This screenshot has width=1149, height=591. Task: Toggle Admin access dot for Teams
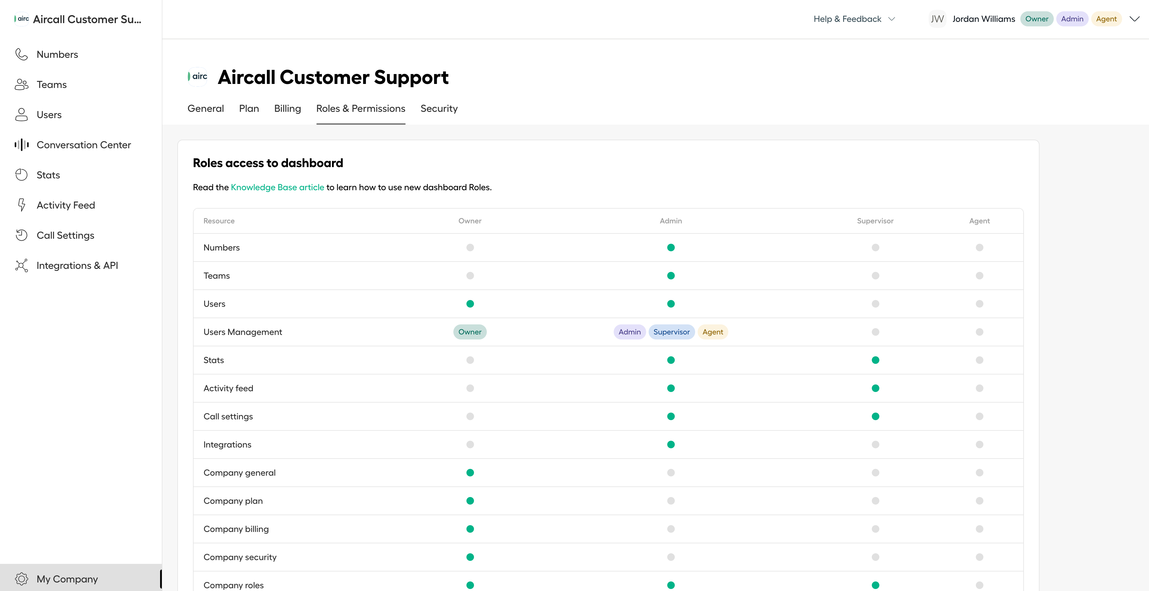pyautogui.click(x=671, y=276)
